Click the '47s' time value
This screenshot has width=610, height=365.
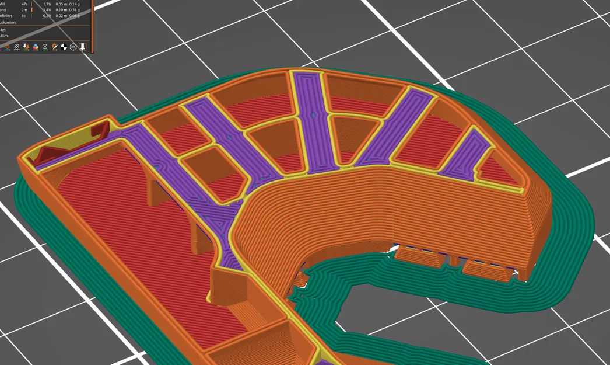click(24, 4)
